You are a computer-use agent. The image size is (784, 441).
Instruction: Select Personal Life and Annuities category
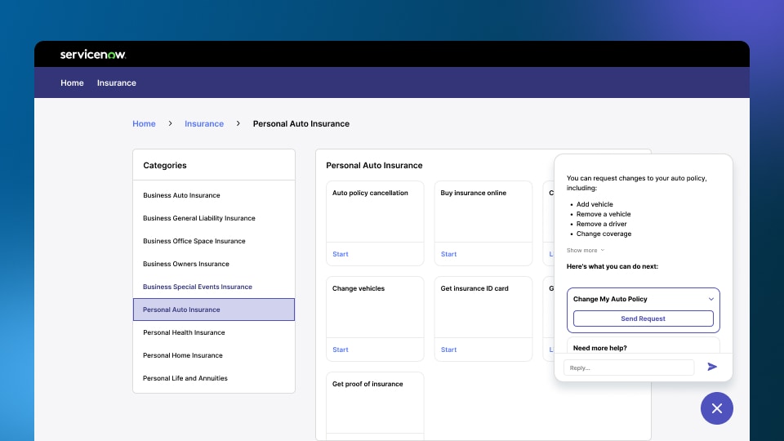[x=214, y=378]
